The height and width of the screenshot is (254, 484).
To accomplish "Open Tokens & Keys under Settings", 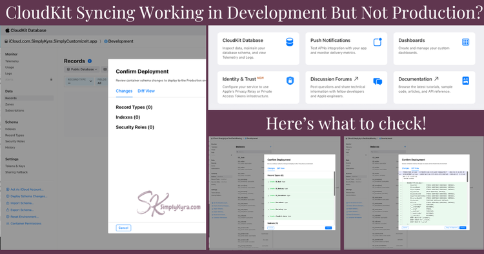I will pyautogui.click(x=15, y=166).
